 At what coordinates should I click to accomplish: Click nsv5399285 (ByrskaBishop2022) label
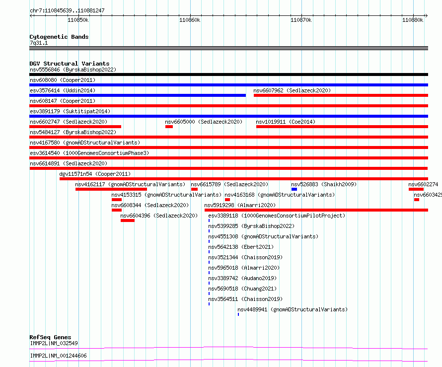[x=251, y=226]
